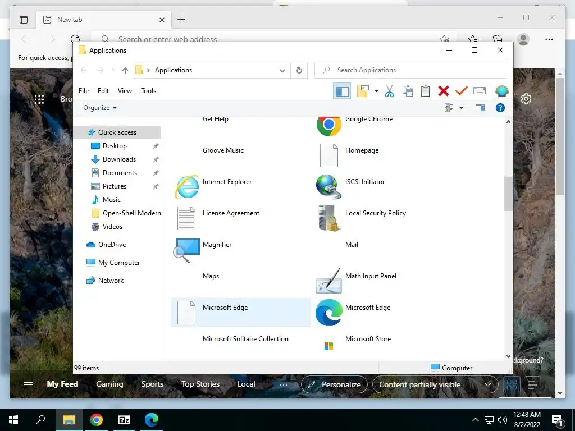This screenshot has height=431, width=575.
Task: Click the change view icon
Action: 449,108
